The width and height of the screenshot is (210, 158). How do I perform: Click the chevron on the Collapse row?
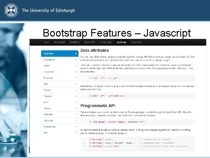(76, 114)
